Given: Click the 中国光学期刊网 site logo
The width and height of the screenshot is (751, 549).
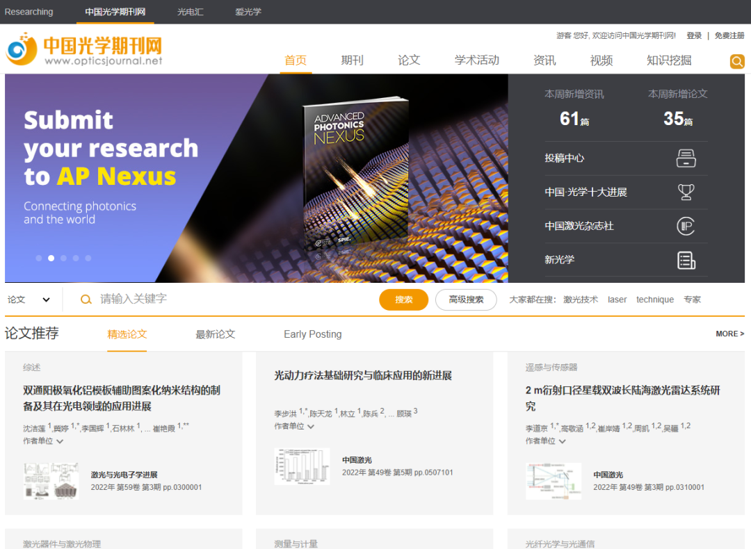Looking at the screenshot, I should (x=84, y=49).
